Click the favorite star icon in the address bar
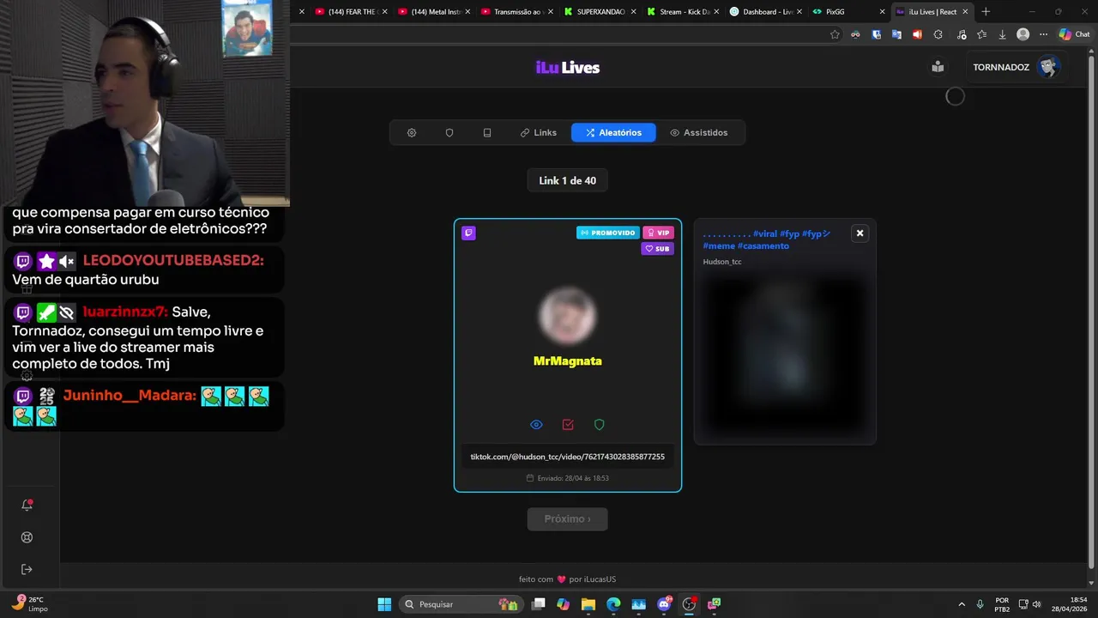Image resolution: width=1098 pixels, height=618 pixels. tap(835, 34)
